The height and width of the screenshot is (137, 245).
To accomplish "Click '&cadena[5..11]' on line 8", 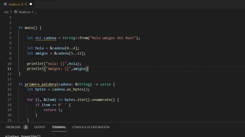I will pos(69,53).
